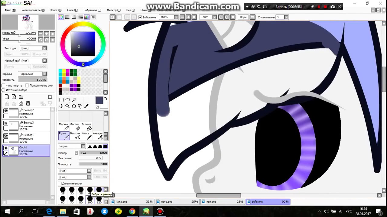Click the zoom in plus button in the navigator

coord(46,34)
